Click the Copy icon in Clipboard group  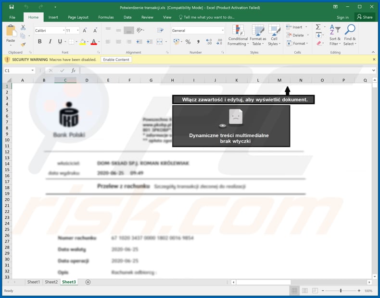[23, 36]
